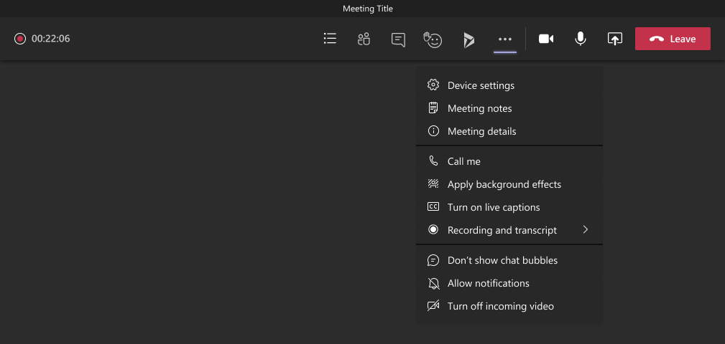This screenshot has width=725, height=344.
Task: Leave the meeting
Action: tap(673, 39)
